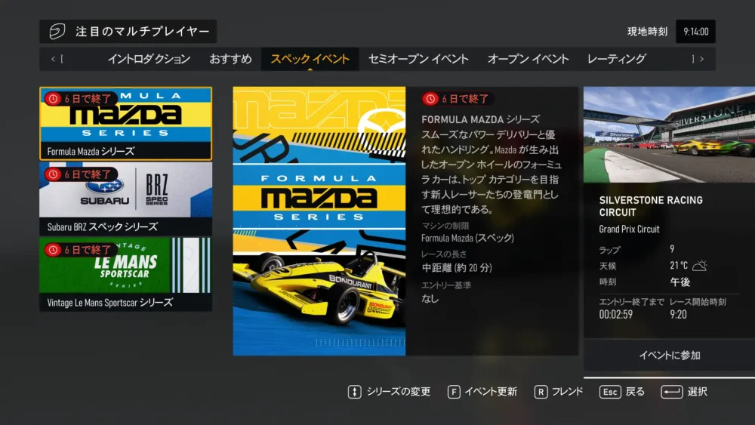Click the partly cloudy weather icon
755x425 pixels.
pos(700,266)
